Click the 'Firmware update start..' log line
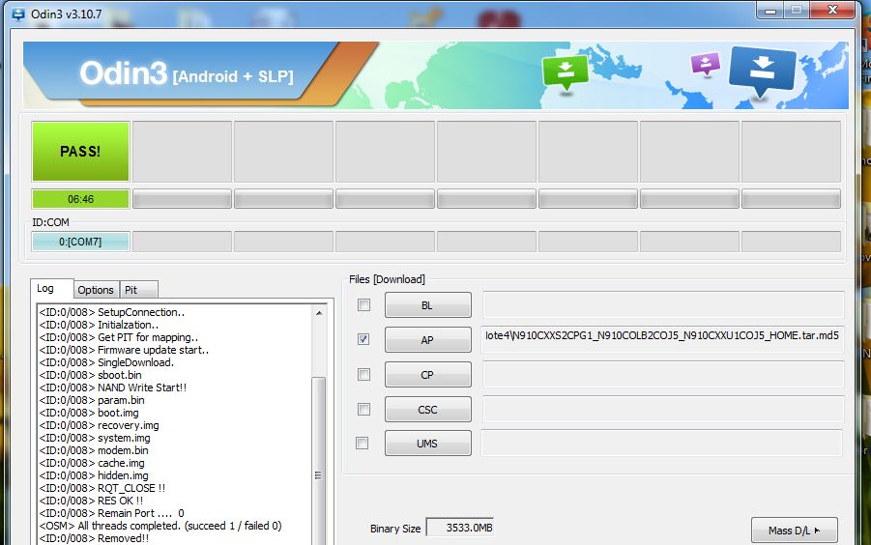The height and width of the screenshot is (545, 871). click(124, 350)
